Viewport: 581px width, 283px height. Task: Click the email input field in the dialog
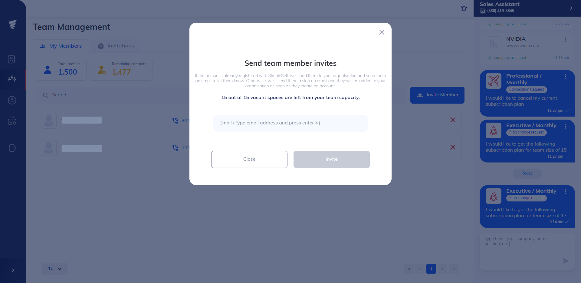[x=290, y=123]
